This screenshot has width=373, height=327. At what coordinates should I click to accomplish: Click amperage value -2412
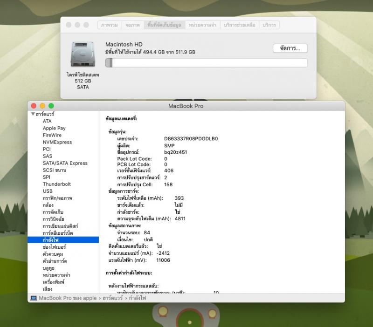tap(163, 253)
